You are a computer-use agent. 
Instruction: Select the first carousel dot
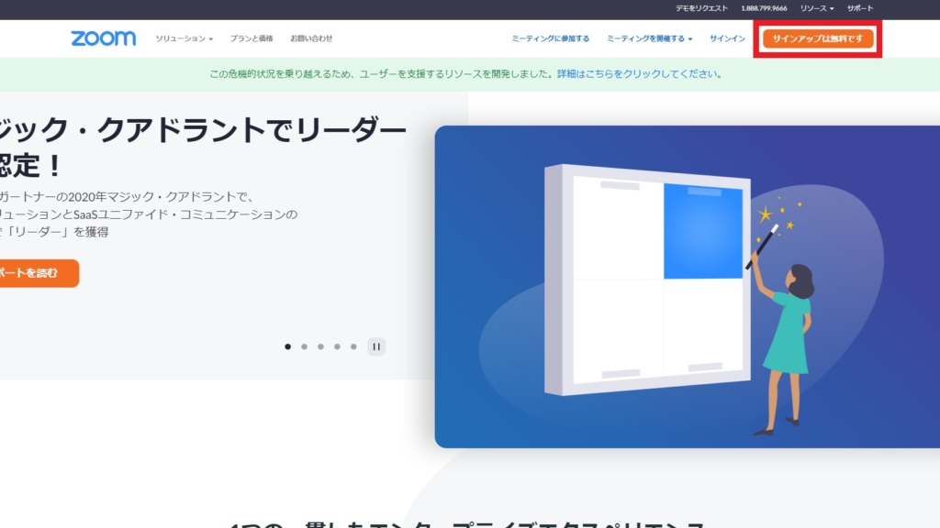point(287,346)
